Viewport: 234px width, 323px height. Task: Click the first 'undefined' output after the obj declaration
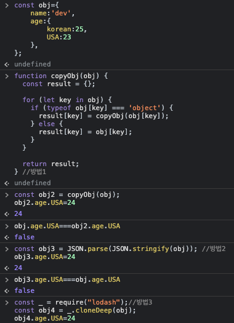(x=33, y=64)
